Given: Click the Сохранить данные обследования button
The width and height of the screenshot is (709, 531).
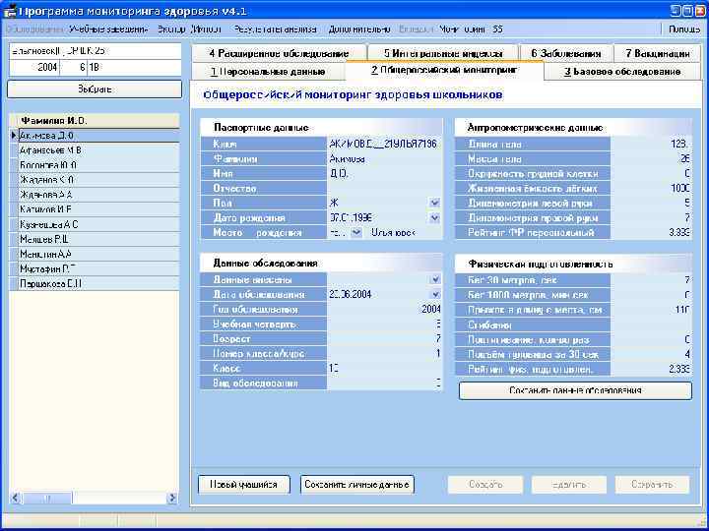Looking at the screenshot, I should click(x=575, y=390).
